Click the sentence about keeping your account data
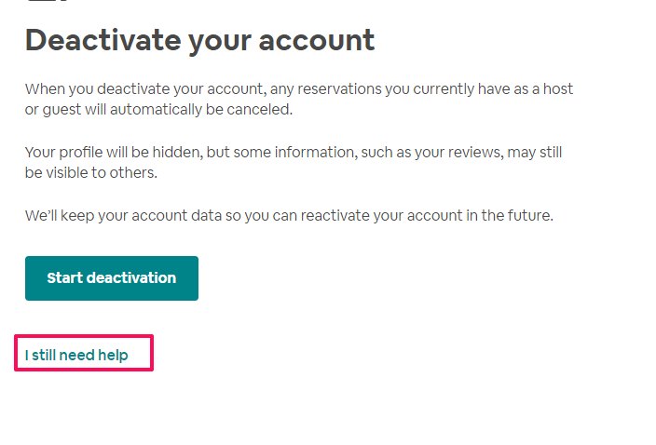This screenshot has height=445, width=656. pyautogui.click(x=289, y=216)
